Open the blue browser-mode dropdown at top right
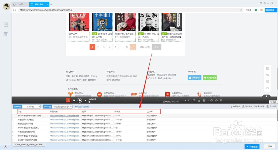 pos(271,10)
